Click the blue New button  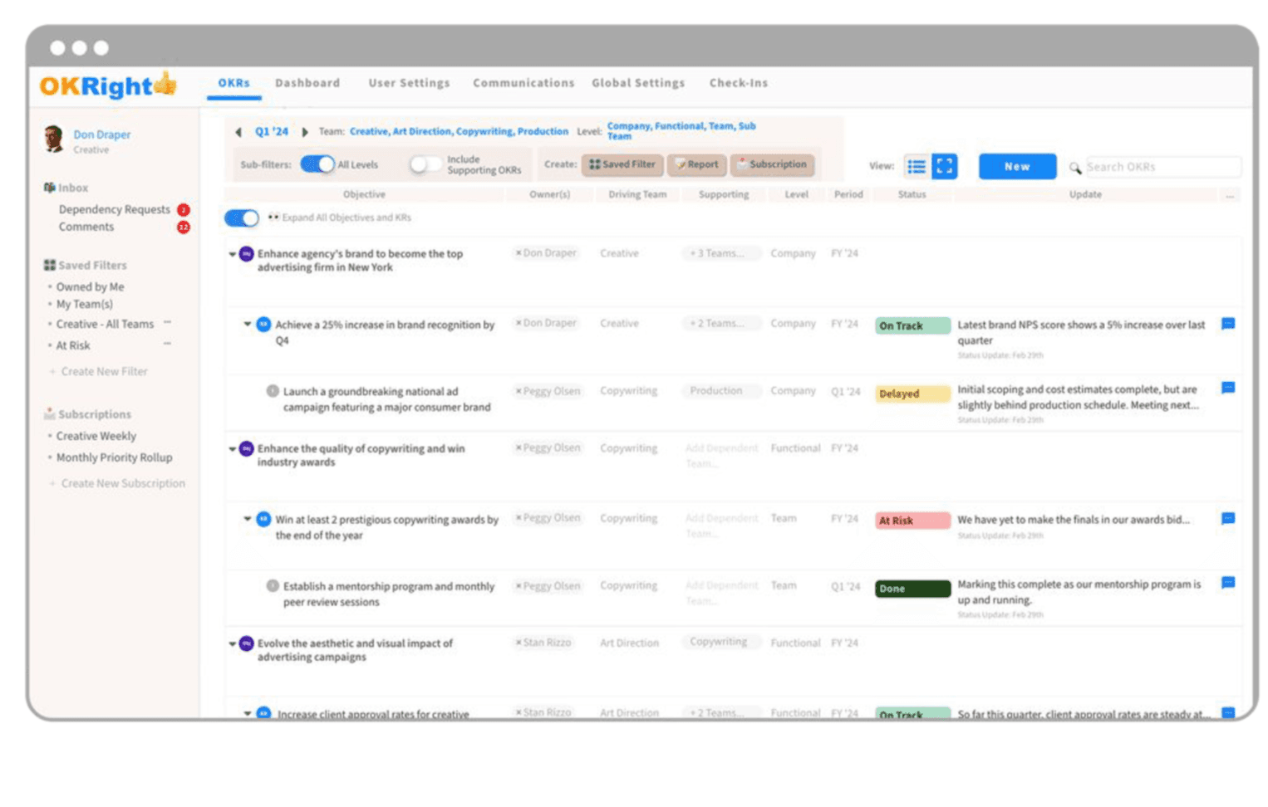[1017, 167]
